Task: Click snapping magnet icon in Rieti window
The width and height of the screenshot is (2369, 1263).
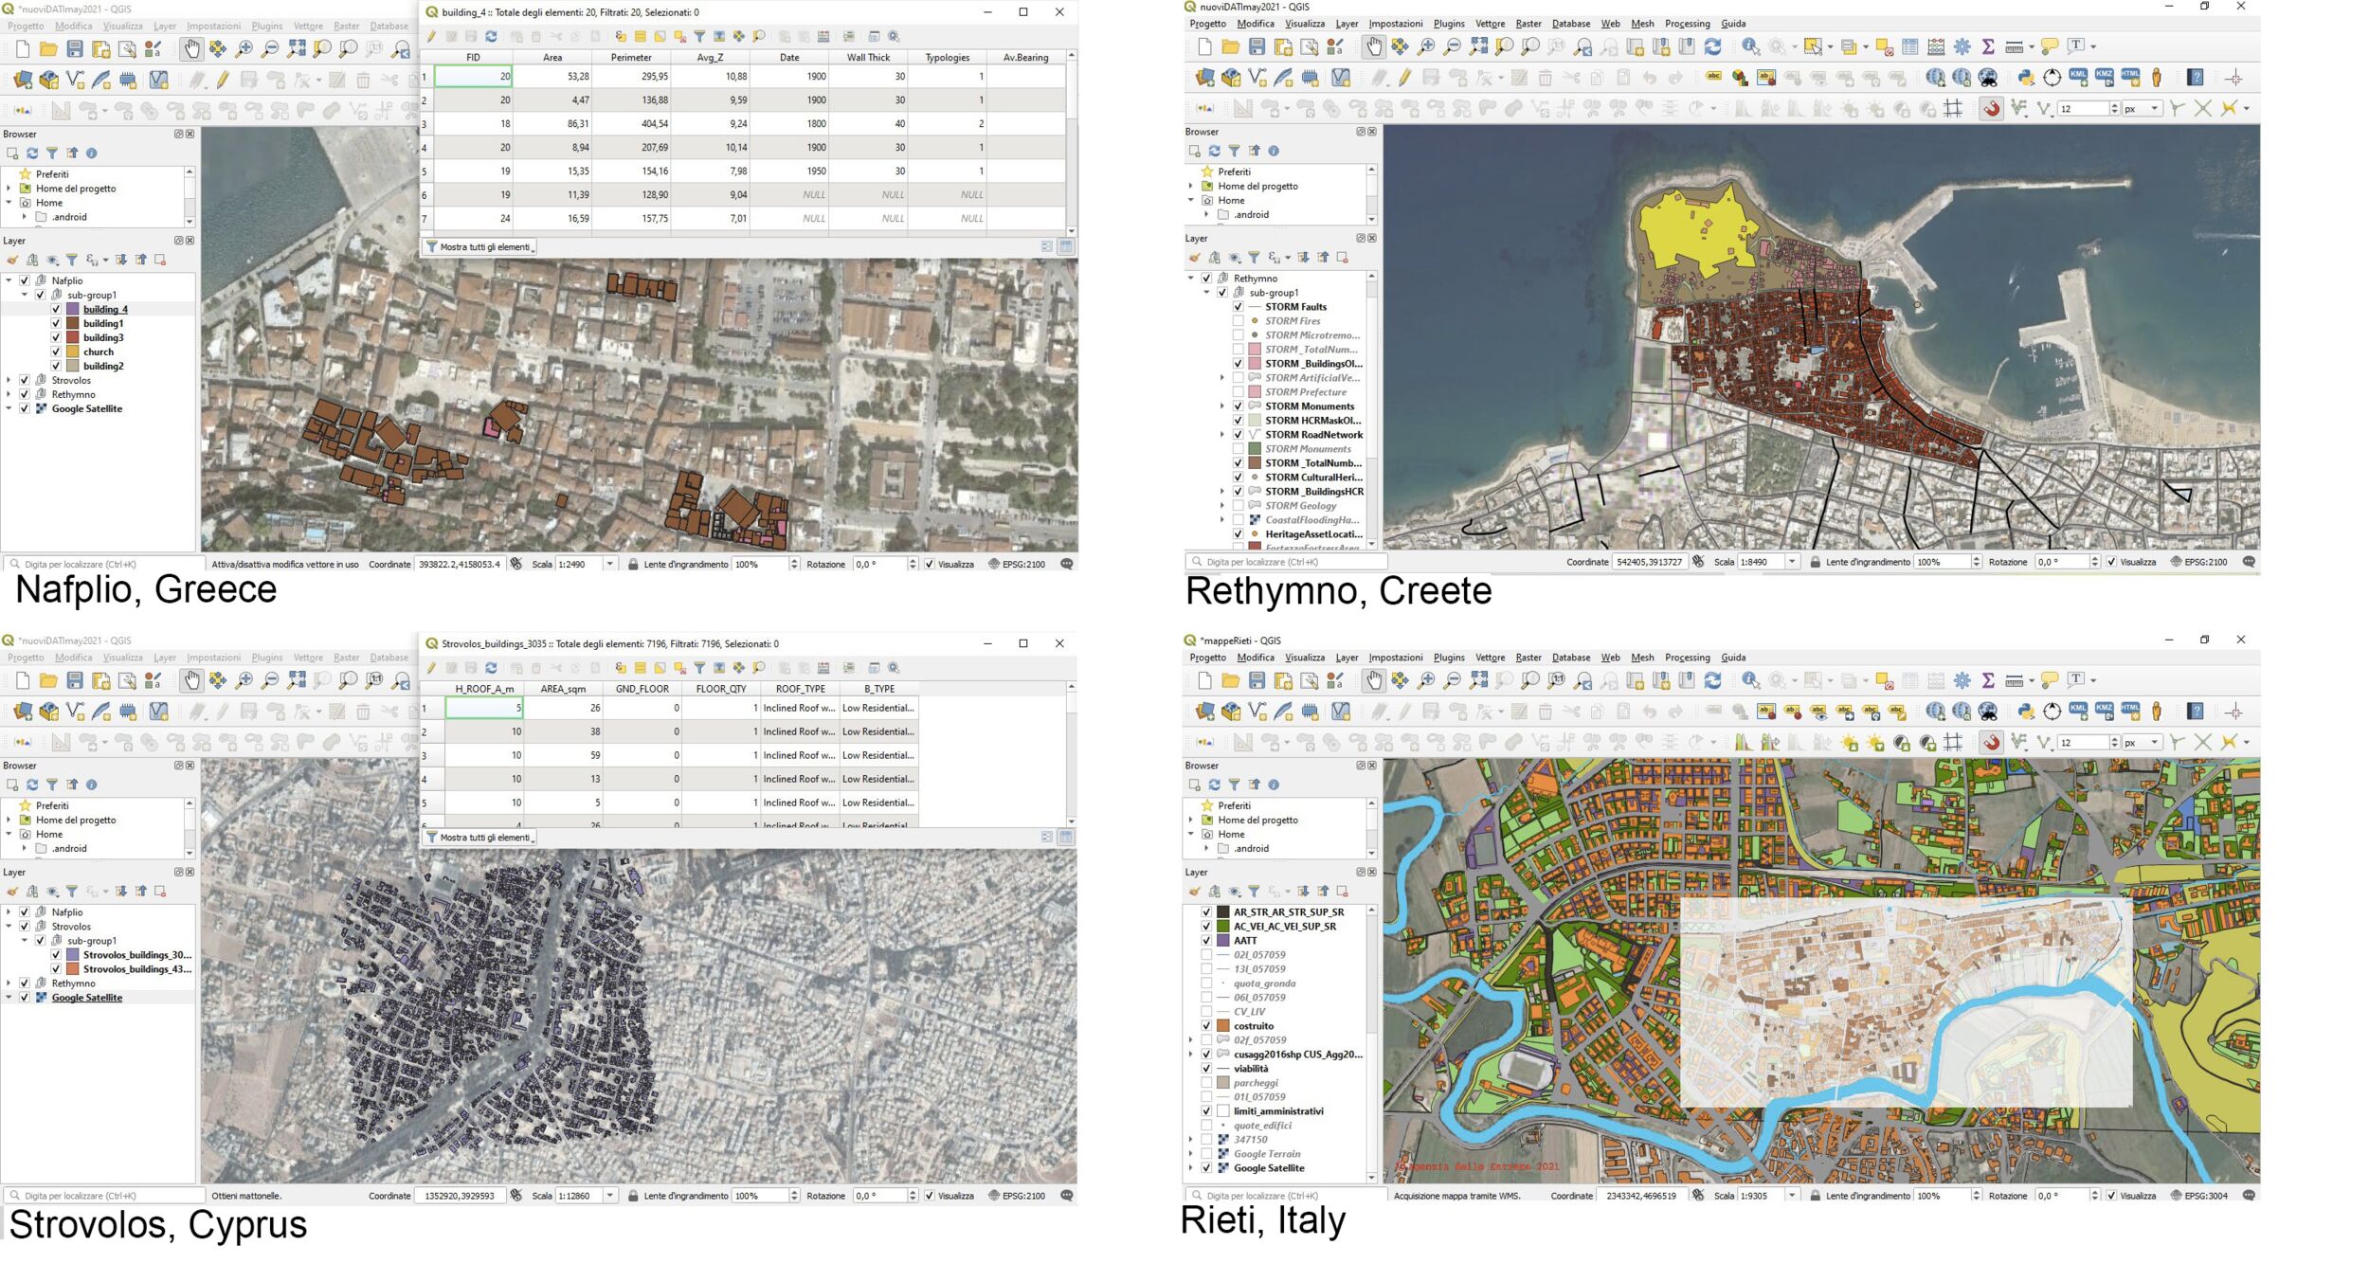Action: coord(1991,743)
